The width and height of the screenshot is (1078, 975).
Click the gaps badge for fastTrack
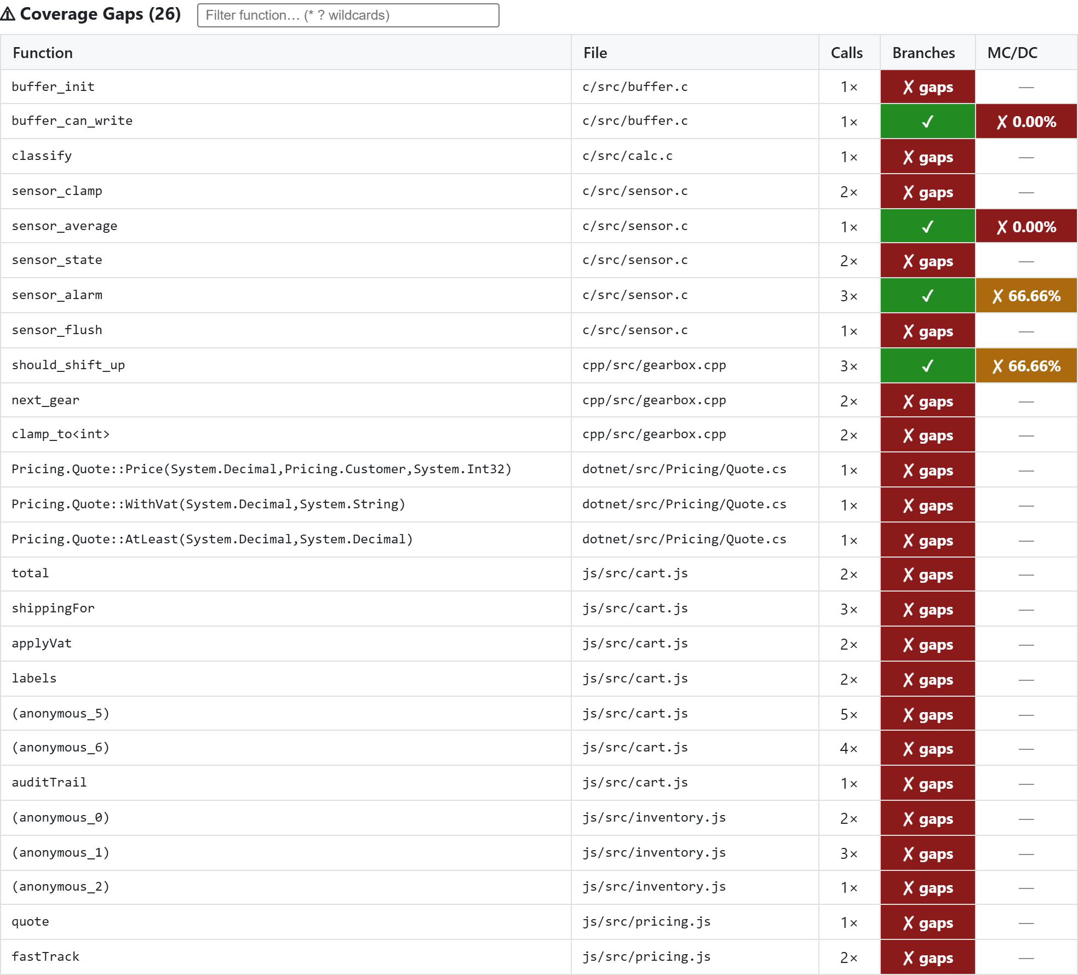[x=928, y=957]
